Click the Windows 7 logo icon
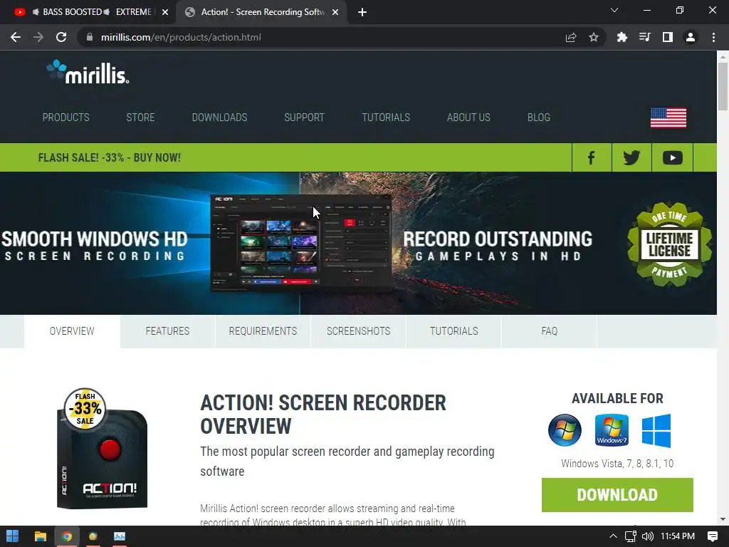Image resolution: width=729 pixels, height=547 pixels. point(612,430)
